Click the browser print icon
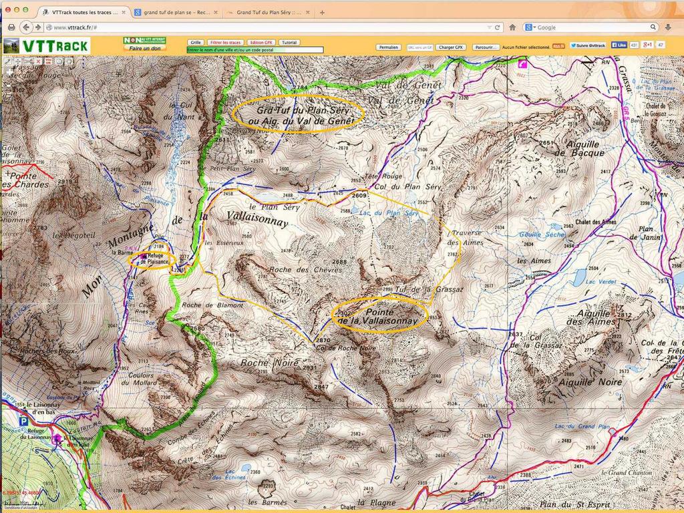This screenshot has width=684, height=513. [x=11, y=27]
